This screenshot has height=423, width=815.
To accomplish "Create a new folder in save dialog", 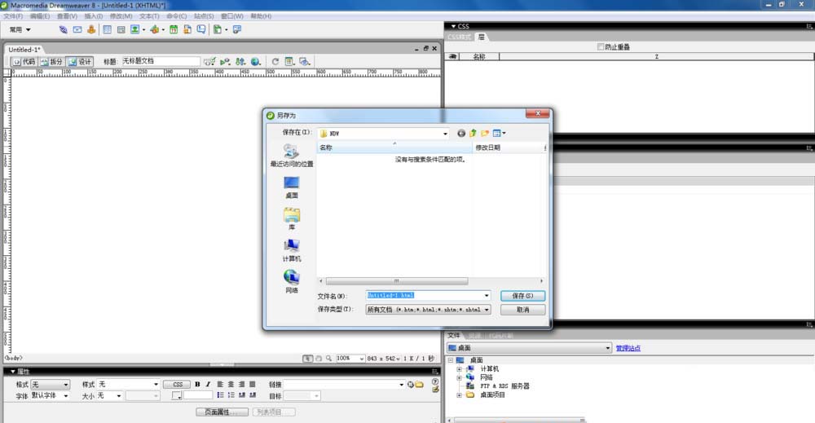I will [x=484, y=134].
